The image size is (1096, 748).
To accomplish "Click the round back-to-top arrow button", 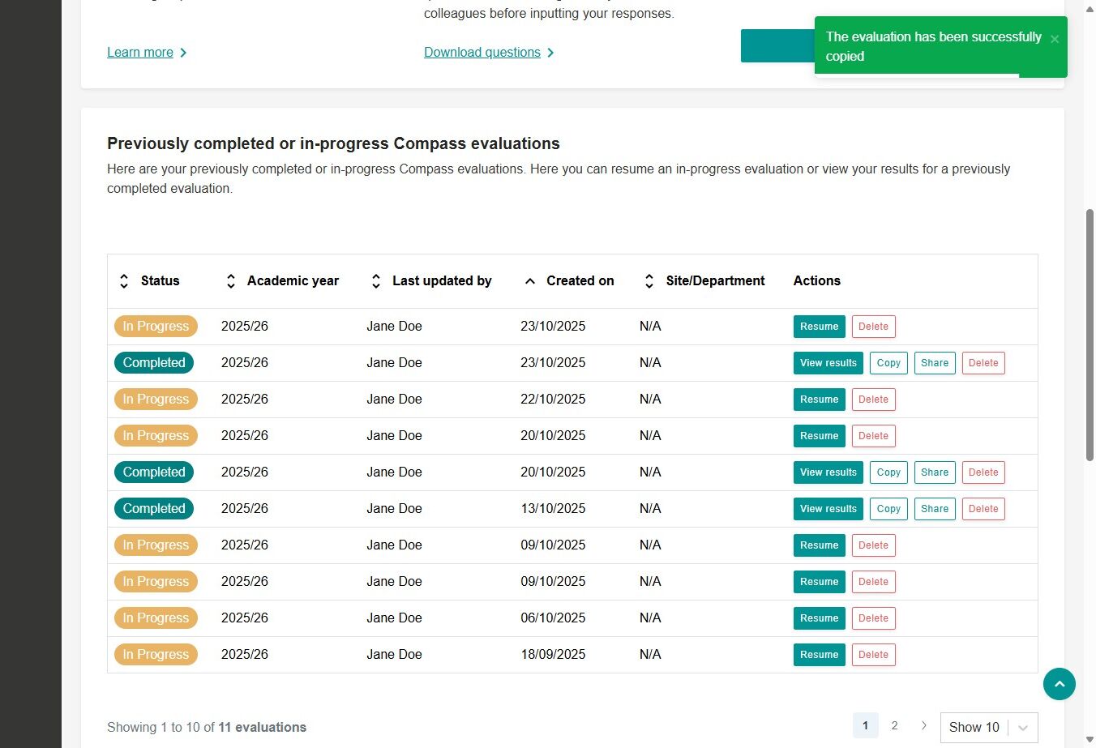I will click(1060, 684).
